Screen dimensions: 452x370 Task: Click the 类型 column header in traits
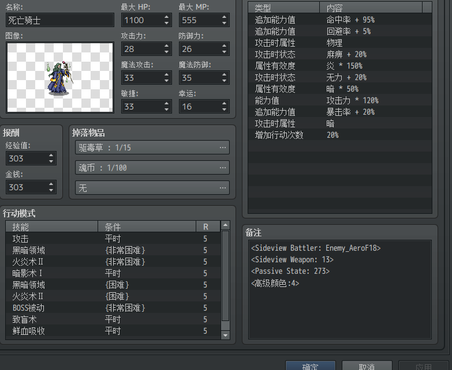pyautogui.click(x=283, y=7)
